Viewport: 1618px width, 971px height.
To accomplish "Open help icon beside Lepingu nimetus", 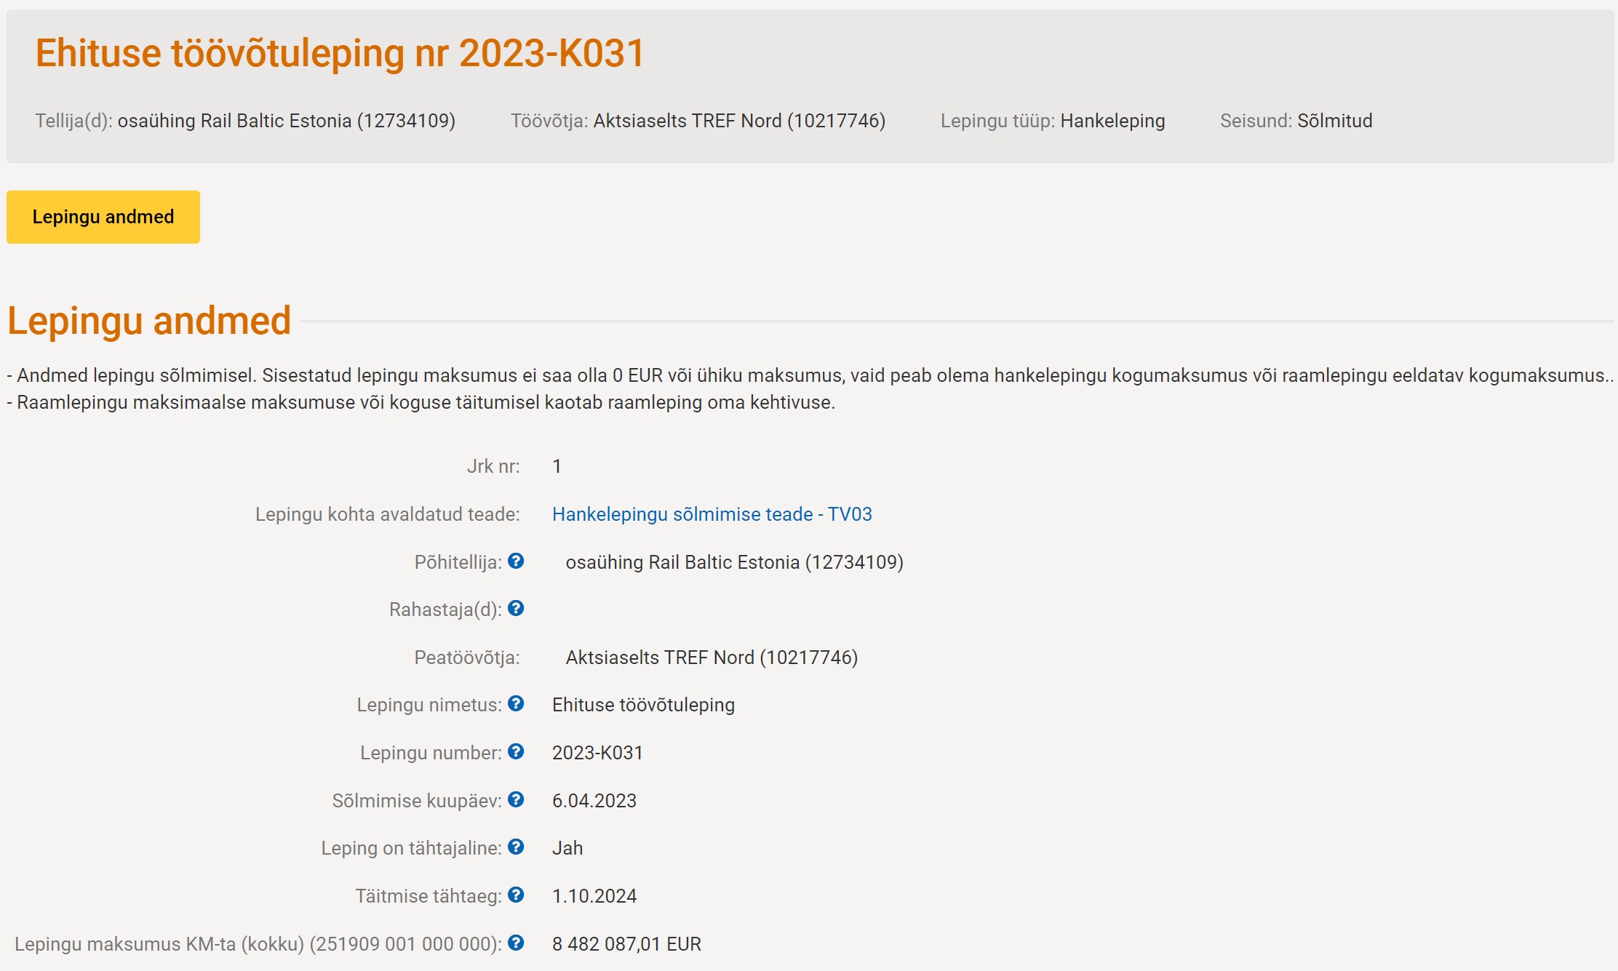I will 516,703.
